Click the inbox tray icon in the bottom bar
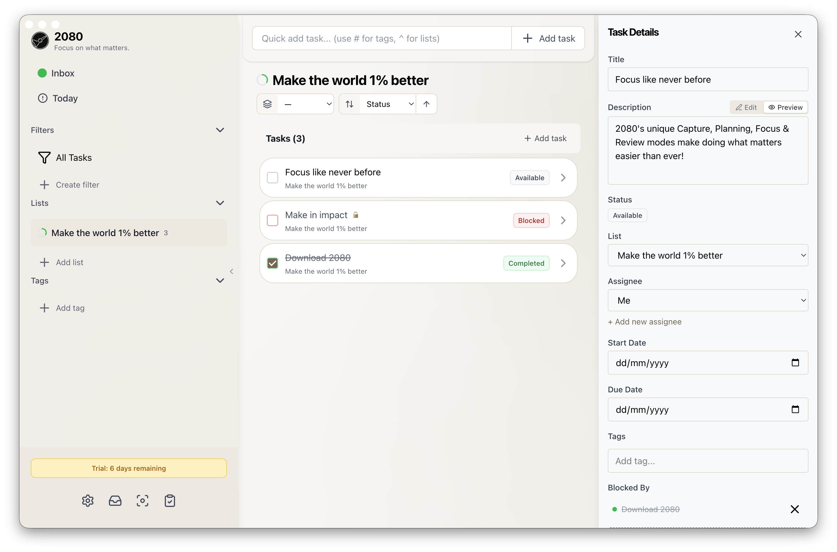Image resolution: width=837 pixels, height=552 pixels. (115, 500)
